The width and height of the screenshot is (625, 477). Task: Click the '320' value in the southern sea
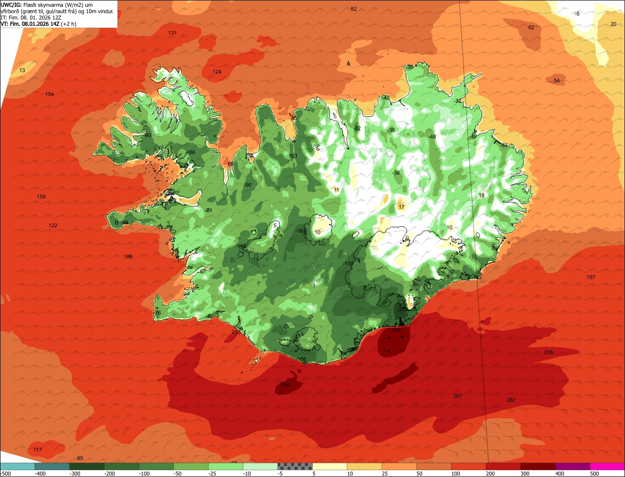pos(285,385)
